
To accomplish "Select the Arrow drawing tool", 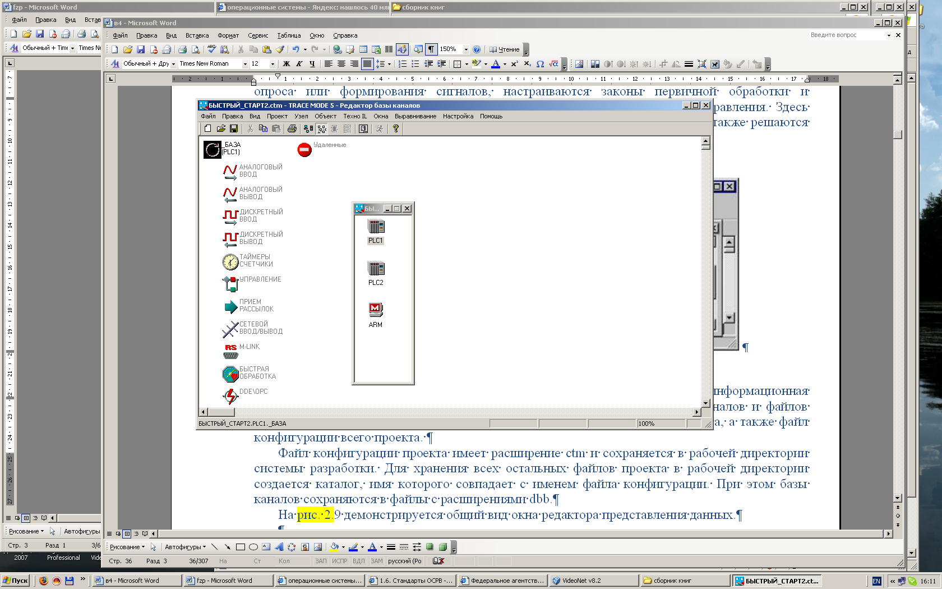I will click(227, 547).
